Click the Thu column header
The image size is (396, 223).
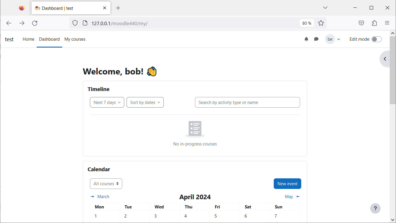click(x=188, y=207)
